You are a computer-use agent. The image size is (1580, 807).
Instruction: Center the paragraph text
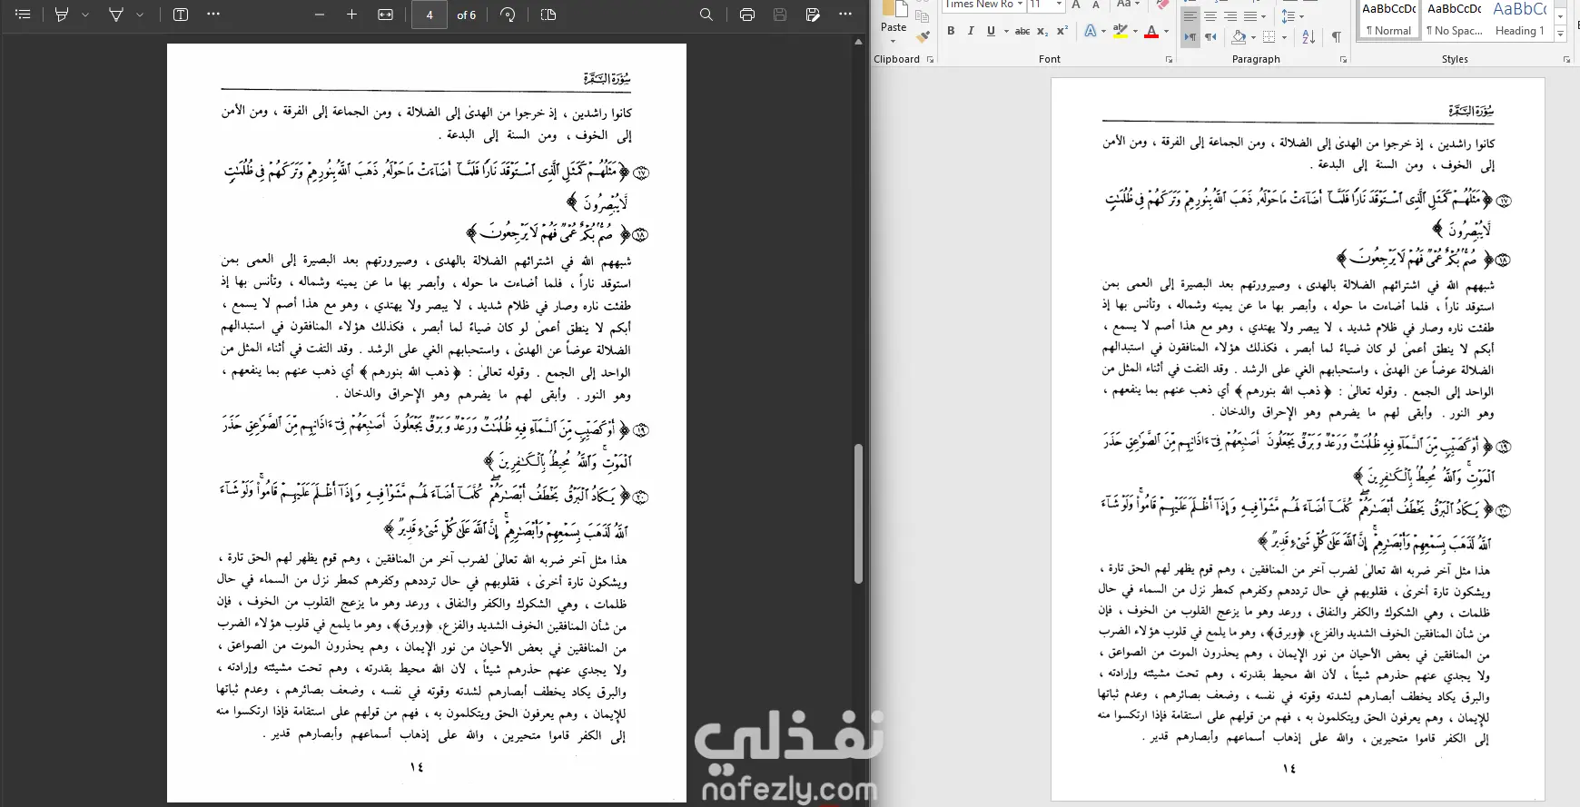tap(1210, 16)
